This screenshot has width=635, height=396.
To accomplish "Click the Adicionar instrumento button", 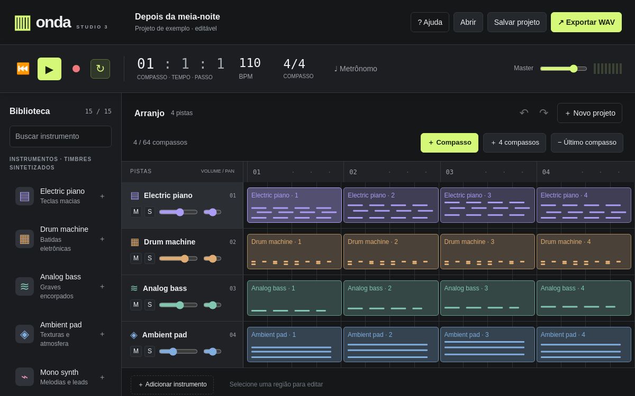I will pyautogui.click(x=172, y=384).
